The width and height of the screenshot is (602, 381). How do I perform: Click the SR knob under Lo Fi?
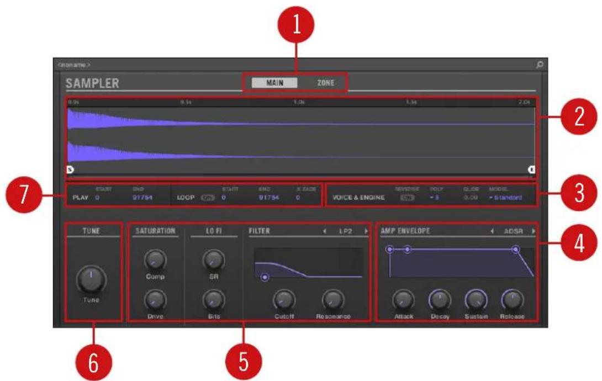(214, 260)
